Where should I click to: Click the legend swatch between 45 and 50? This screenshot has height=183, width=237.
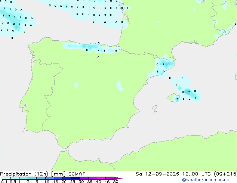coord(110,178)
